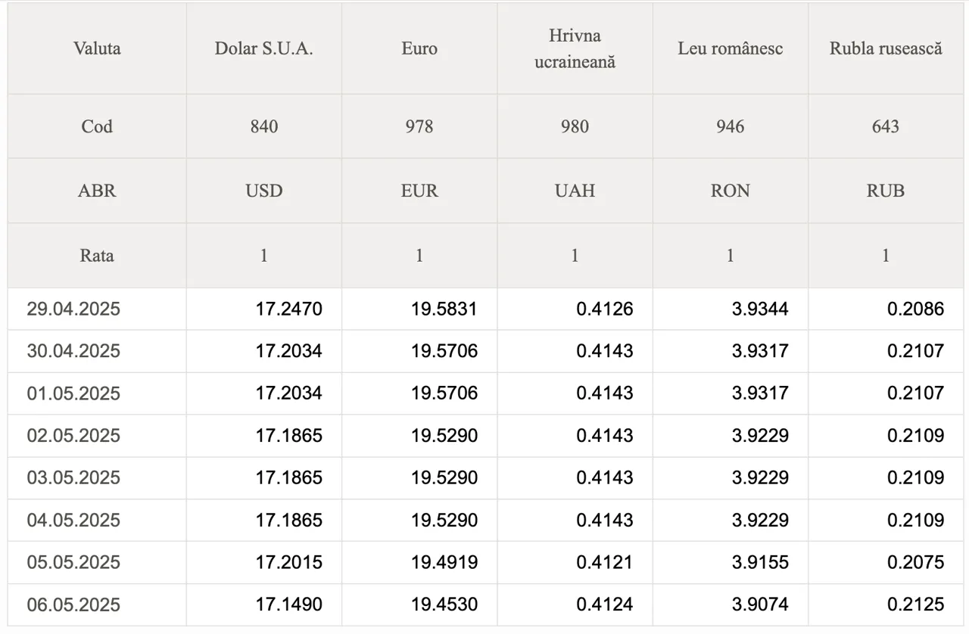Image resolution: width=969 pixels, height=634 pixels.
Task: Click the date 29.04.2025 row label
Action: point(73,309)
